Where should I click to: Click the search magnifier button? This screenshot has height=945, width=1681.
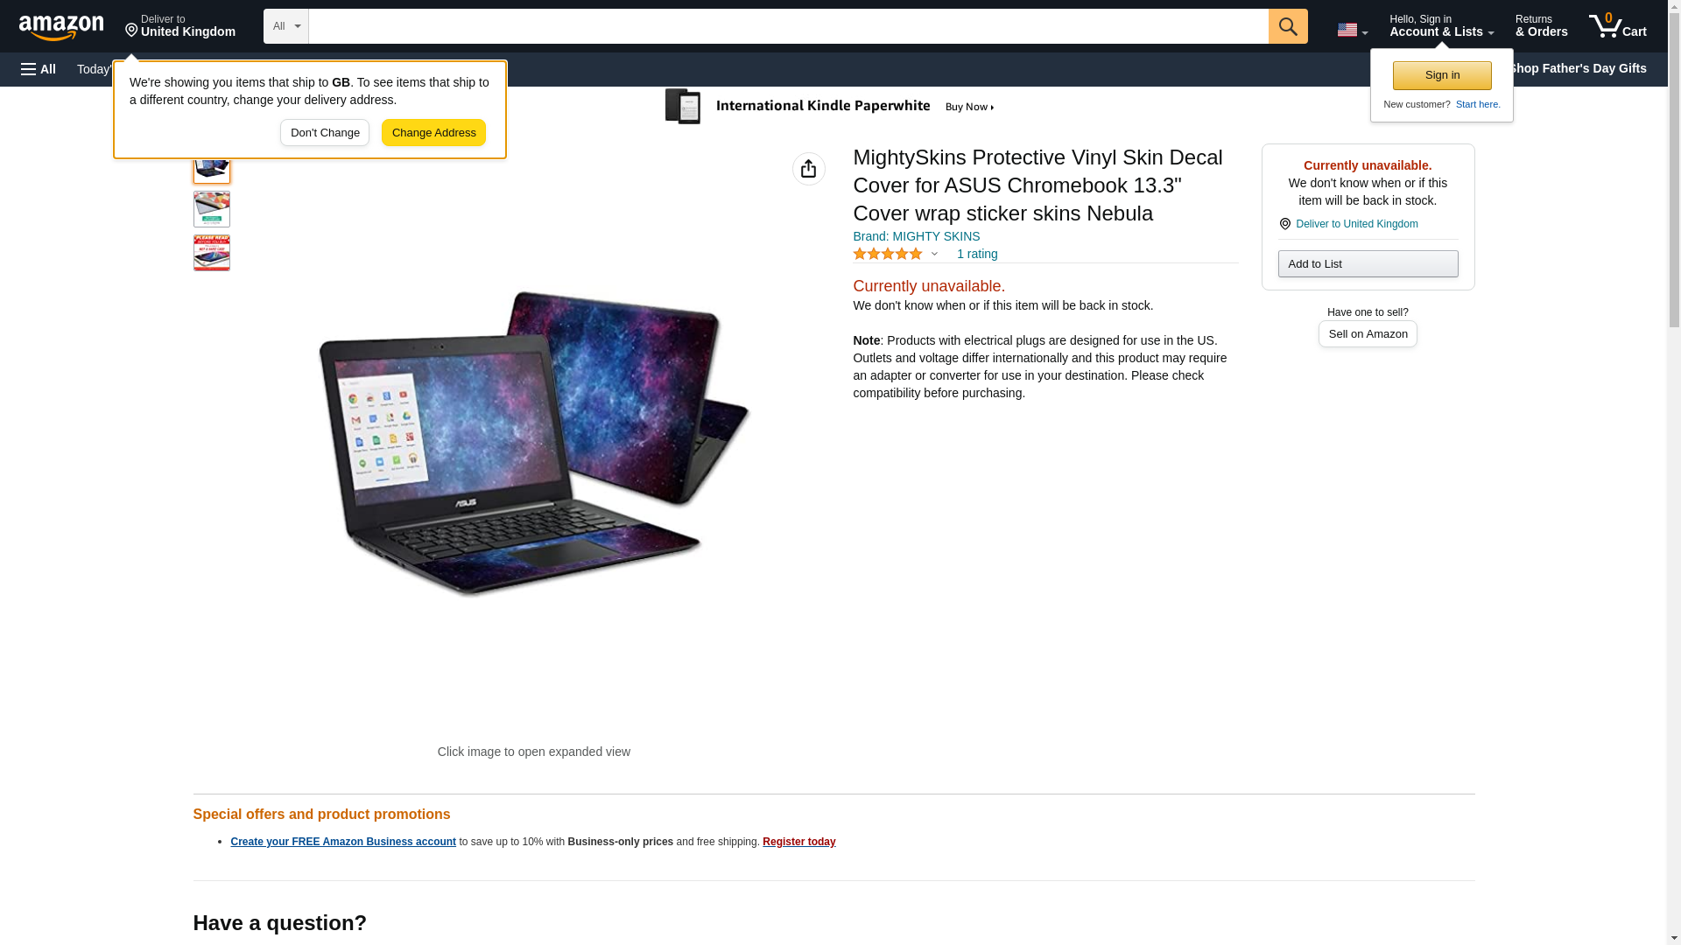1287,26
